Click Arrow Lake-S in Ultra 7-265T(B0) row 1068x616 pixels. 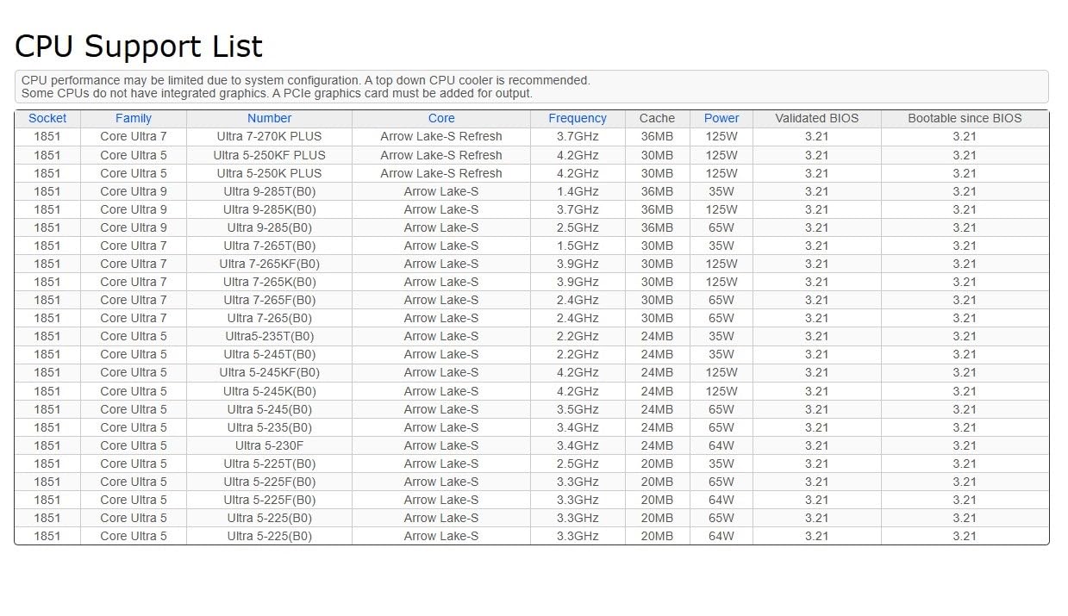441,246
